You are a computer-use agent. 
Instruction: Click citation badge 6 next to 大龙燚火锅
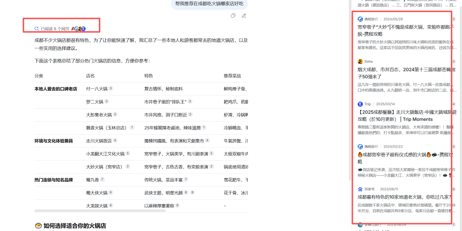[x=111, y=205]
